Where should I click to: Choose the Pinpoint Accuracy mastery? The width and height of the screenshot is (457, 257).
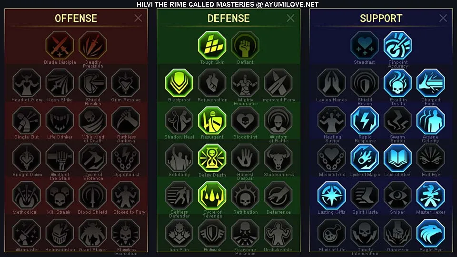coord(397,45)
